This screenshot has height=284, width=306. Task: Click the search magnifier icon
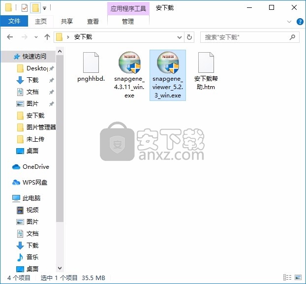pos(292,37)
